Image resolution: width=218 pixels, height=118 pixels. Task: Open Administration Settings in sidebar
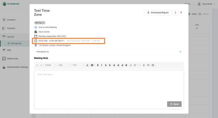(x=18, y=67)
